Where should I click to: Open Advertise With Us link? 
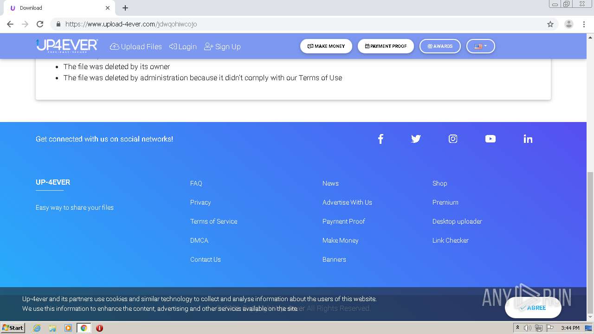(x=347, y=202)
